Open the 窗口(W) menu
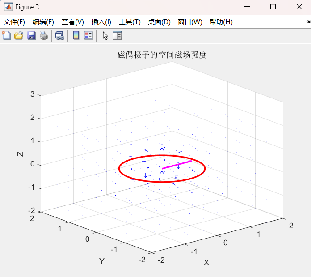This screenshot has width=311, height=277. [x=190, y=22]
